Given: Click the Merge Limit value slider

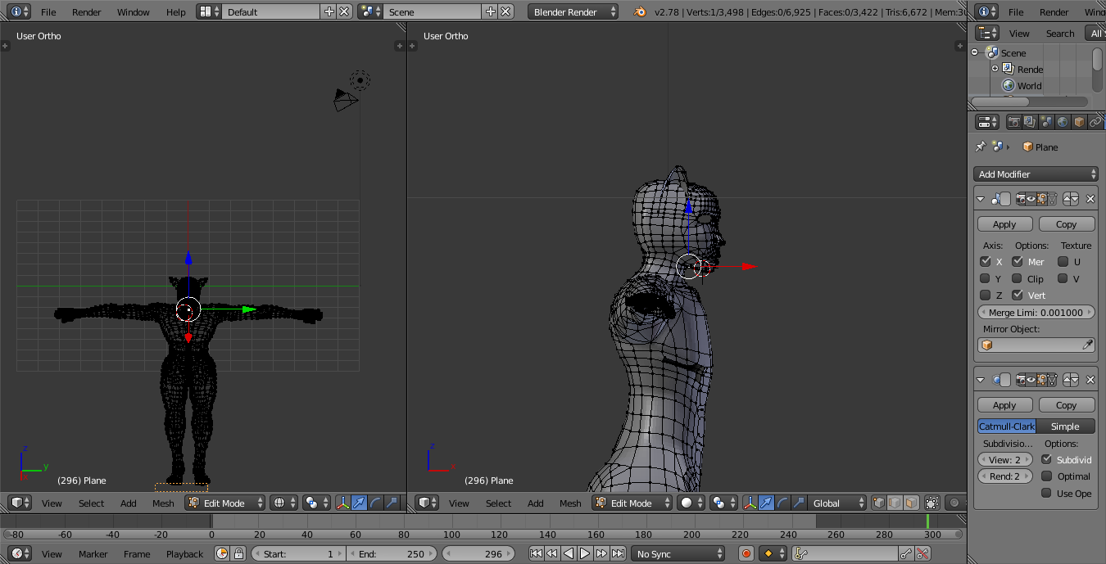Looking at the screenshot, I should 1036,312.
